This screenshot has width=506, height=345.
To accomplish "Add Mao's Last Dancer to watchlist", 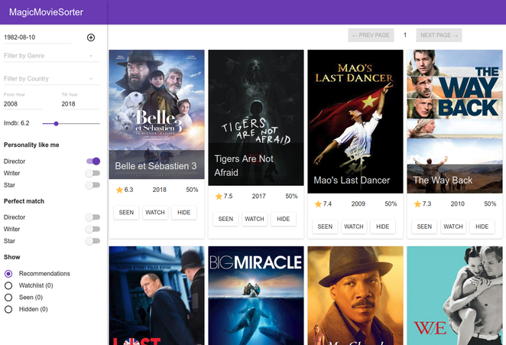I will (354, 226).
